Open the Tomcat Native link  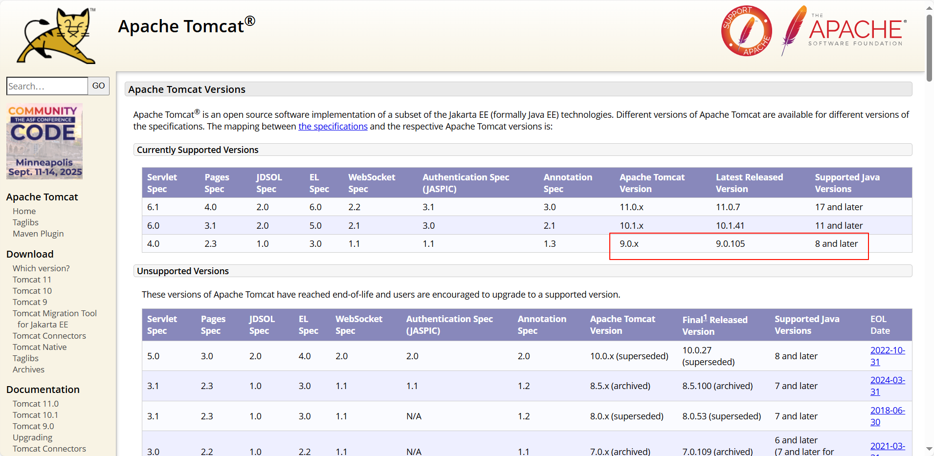click(40, 347)
